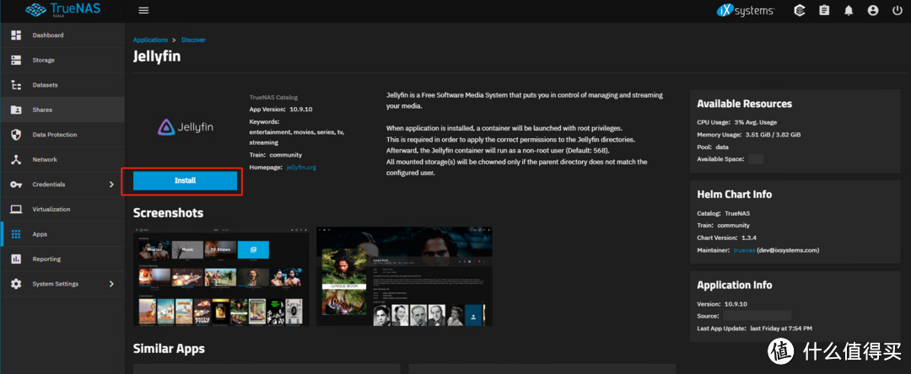Open the Virtualization menu item
The height and width of the screenshot is (374, 911).
coord(62,210)
